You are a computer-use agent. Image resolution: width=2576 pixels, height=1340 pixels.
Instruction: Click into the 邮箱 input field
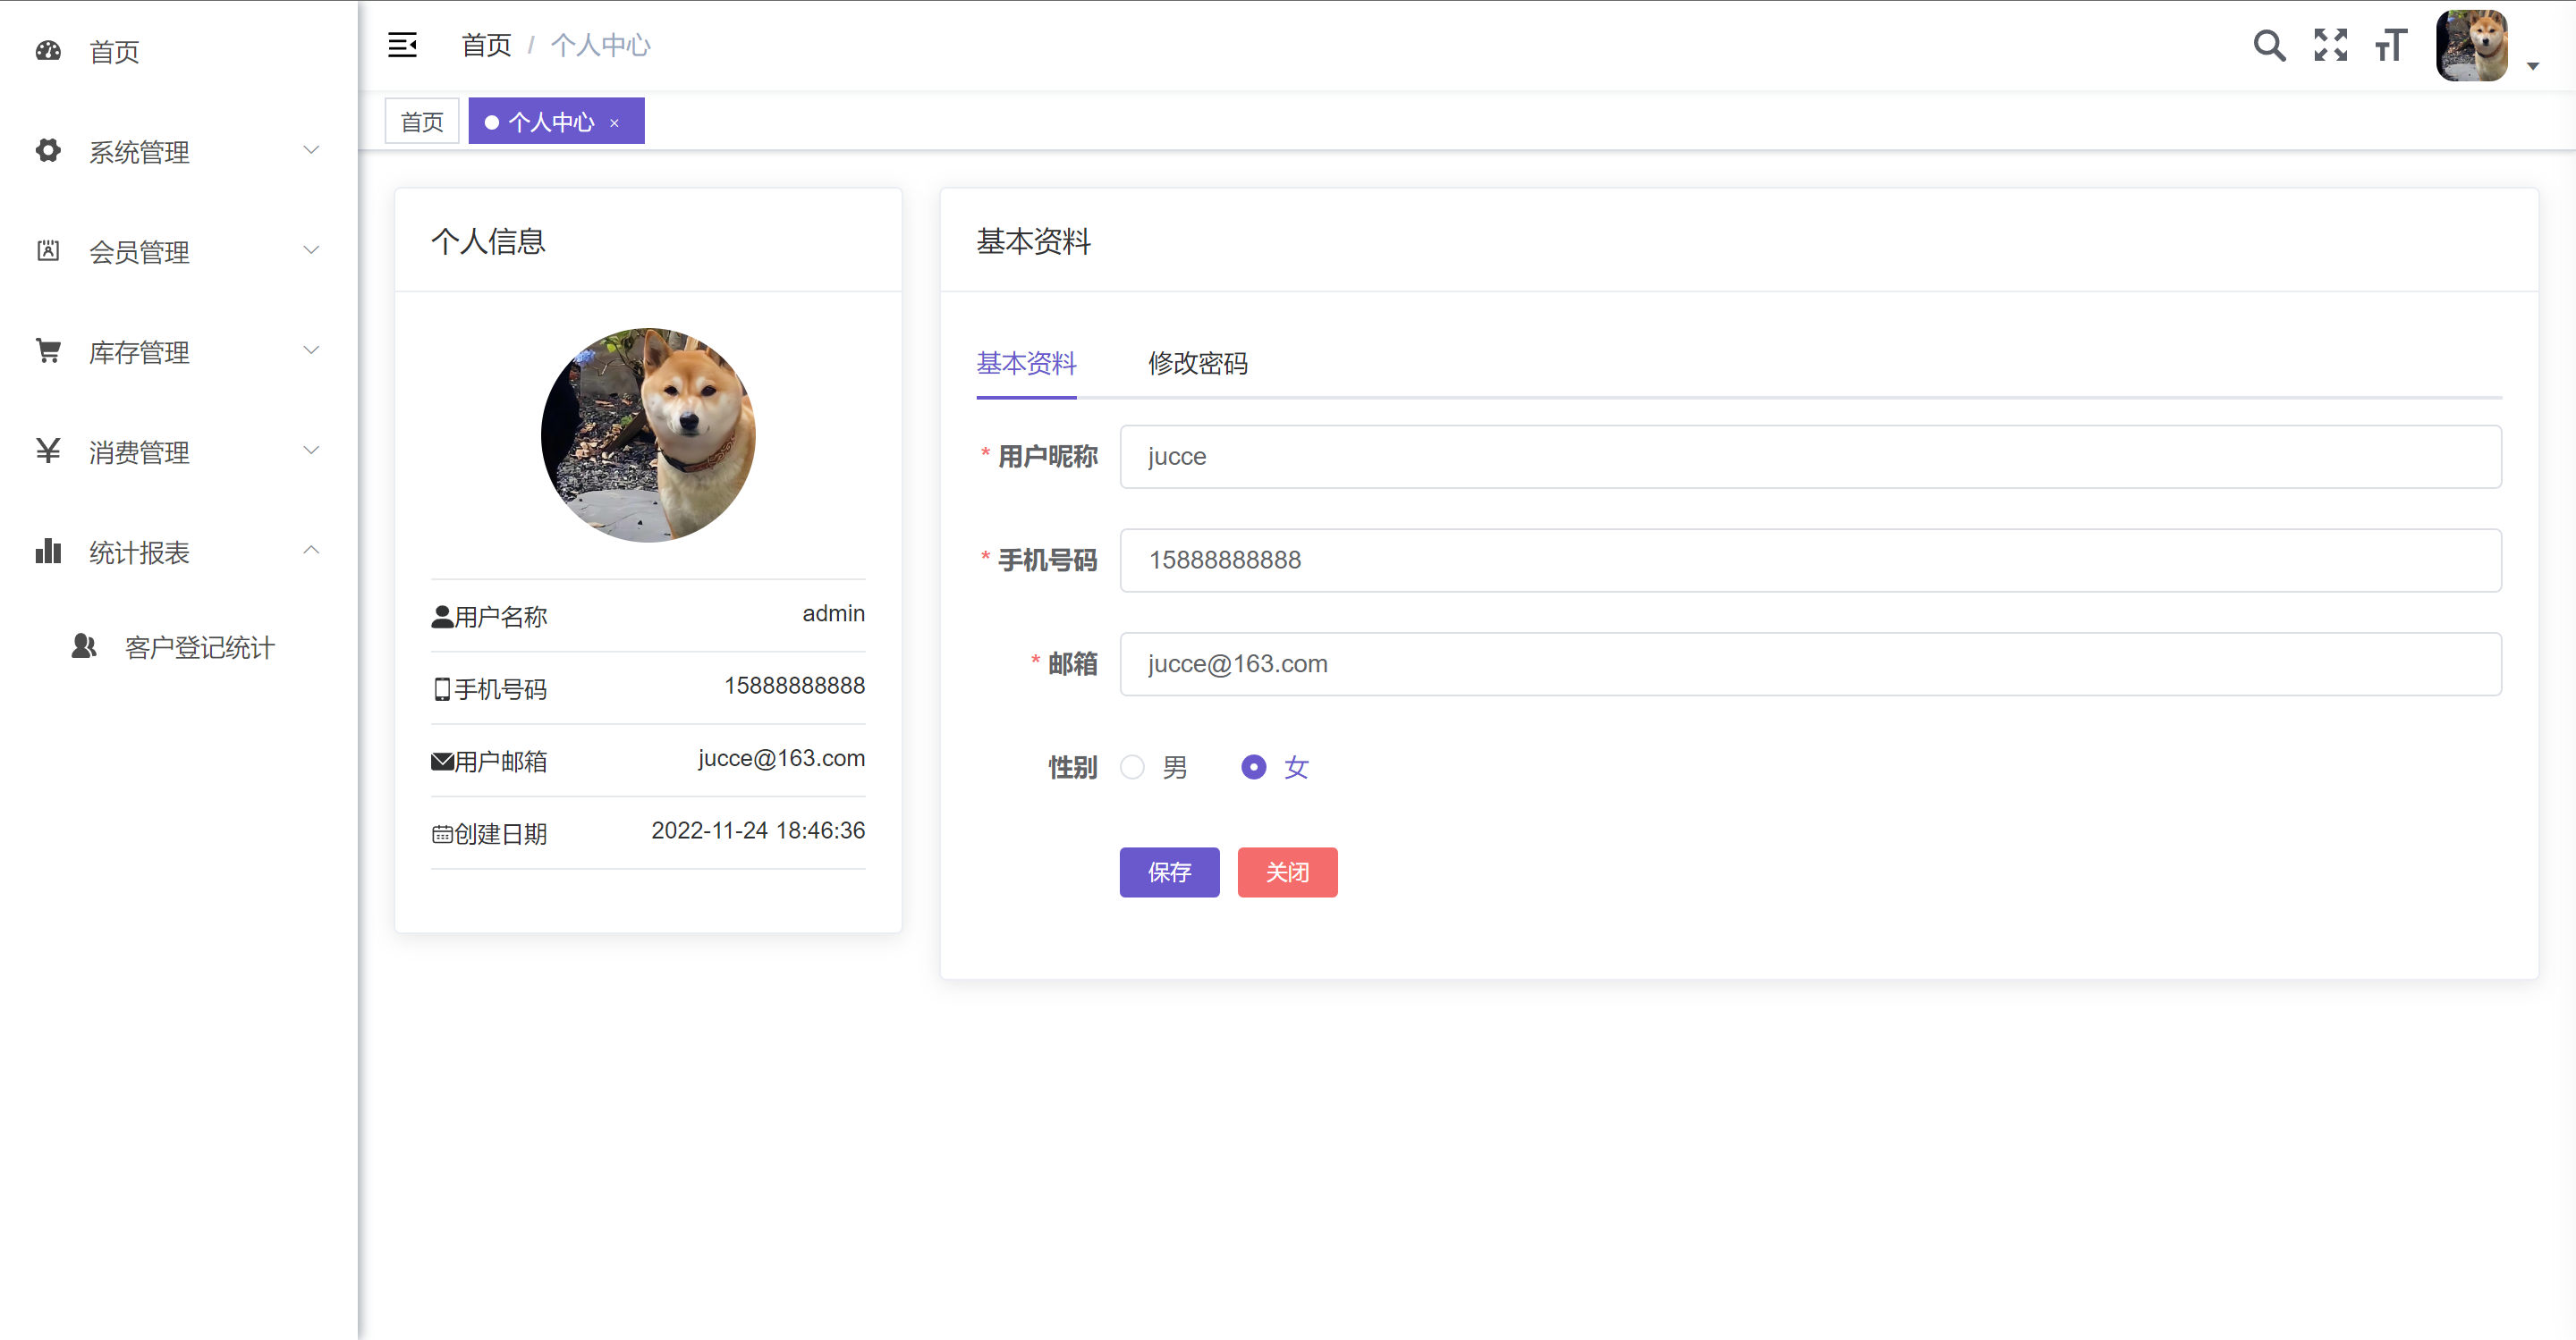[x=1810, y=663]
